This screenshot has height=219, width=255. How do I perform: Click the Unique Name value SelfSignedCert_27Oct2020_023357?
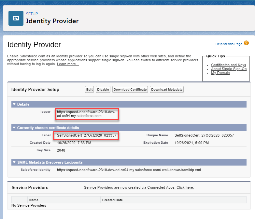[x=204, y=135]
